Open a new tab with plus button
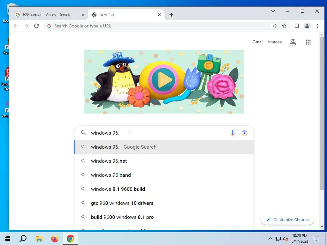This screenshot has width=327, height=245. (x=171, y=15)
